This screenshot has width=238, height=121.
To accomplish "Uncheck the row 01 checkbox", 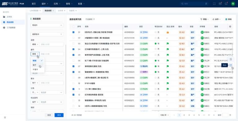I will click(x=73, y=32).
